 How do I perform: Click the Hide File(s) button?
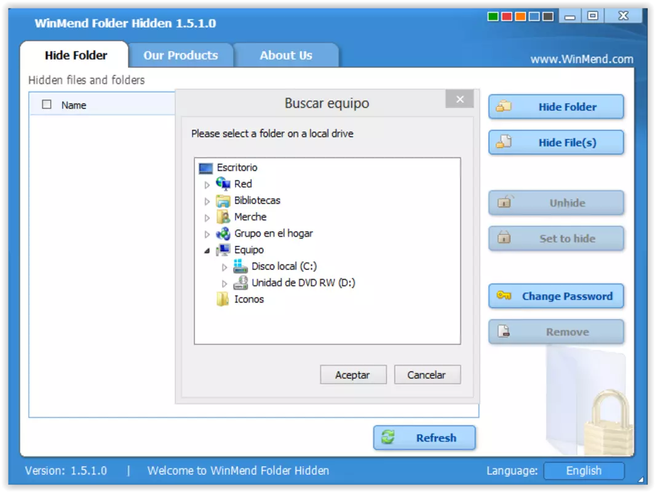click(x=556, y=143)
